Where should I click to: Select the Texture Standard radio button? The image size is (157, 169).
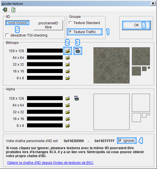tap(70, 23)
